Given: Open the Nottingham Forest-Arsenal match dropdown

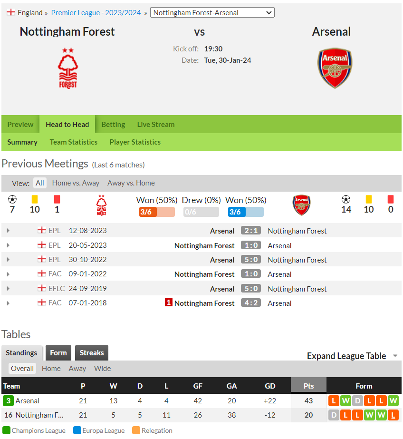Looking at the screenshot, I should click(x=212, y=12).
